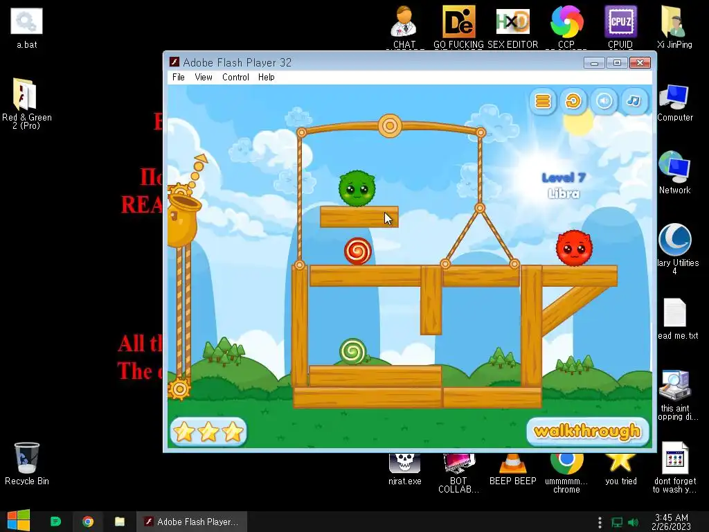The width and height of the screenshot is (709, 532).
Task: Open the Control menu
Action: [235, 77]
